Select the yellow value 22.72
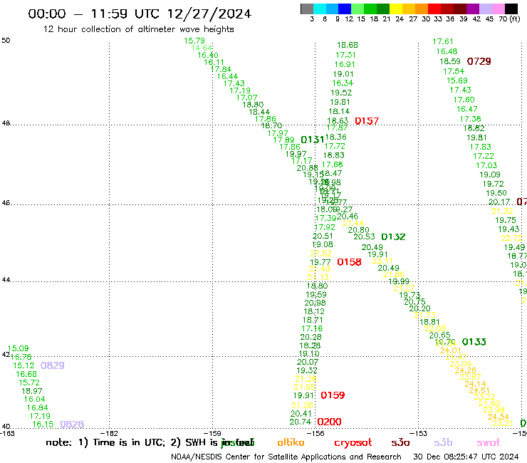The height and width of the screenshot is (463, 527). coord(511,238)
